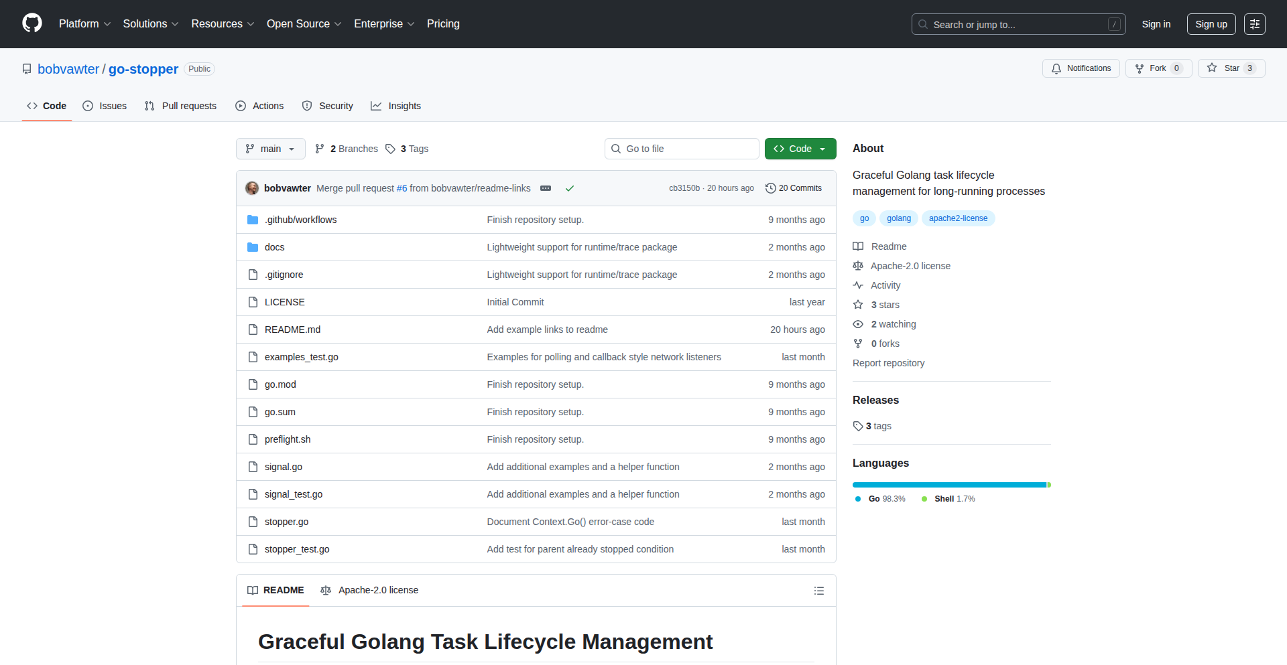Screen dimensions: 1287x665
Task: Click the bobvawter avatar image
Action: (252, 188)
